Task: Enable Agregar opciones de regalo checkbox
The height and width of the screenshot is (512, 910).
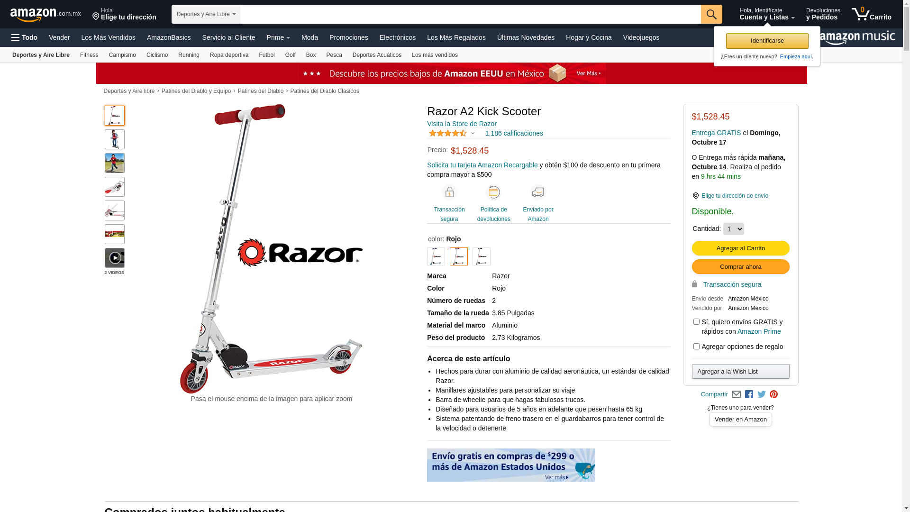Action: pos(696,347)
